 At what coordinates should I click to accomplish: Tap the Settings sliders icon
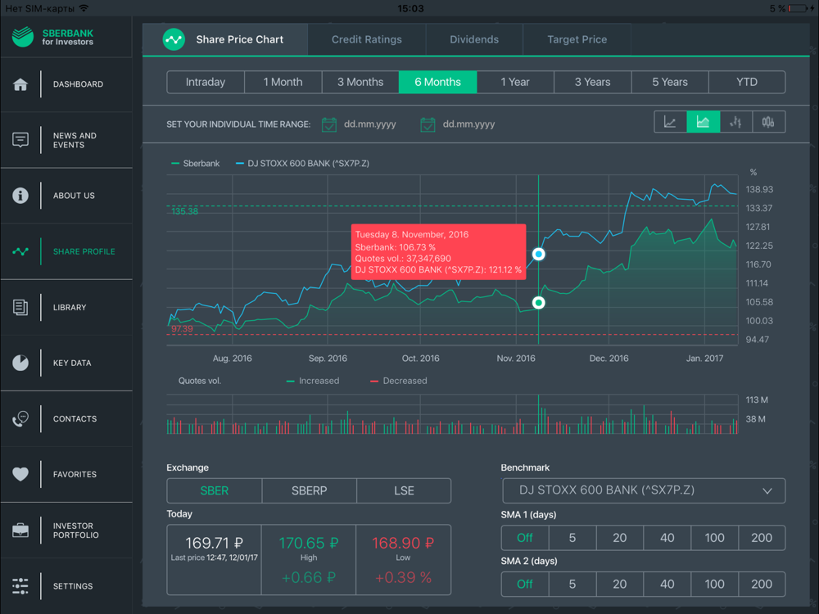pos(20,586)
